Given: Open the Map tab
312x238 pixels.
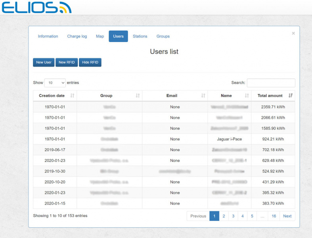Looking at the screenshot, I should 100,36.
